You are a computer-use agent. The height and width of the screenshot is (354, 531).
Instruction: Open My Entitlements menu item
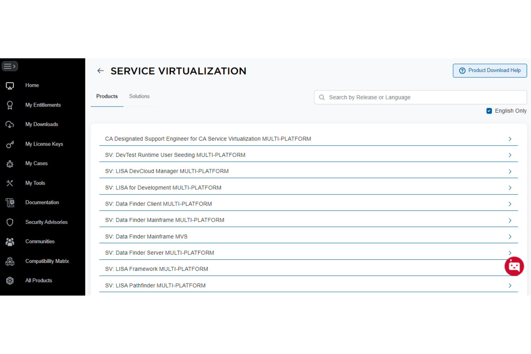coord(43,105)
